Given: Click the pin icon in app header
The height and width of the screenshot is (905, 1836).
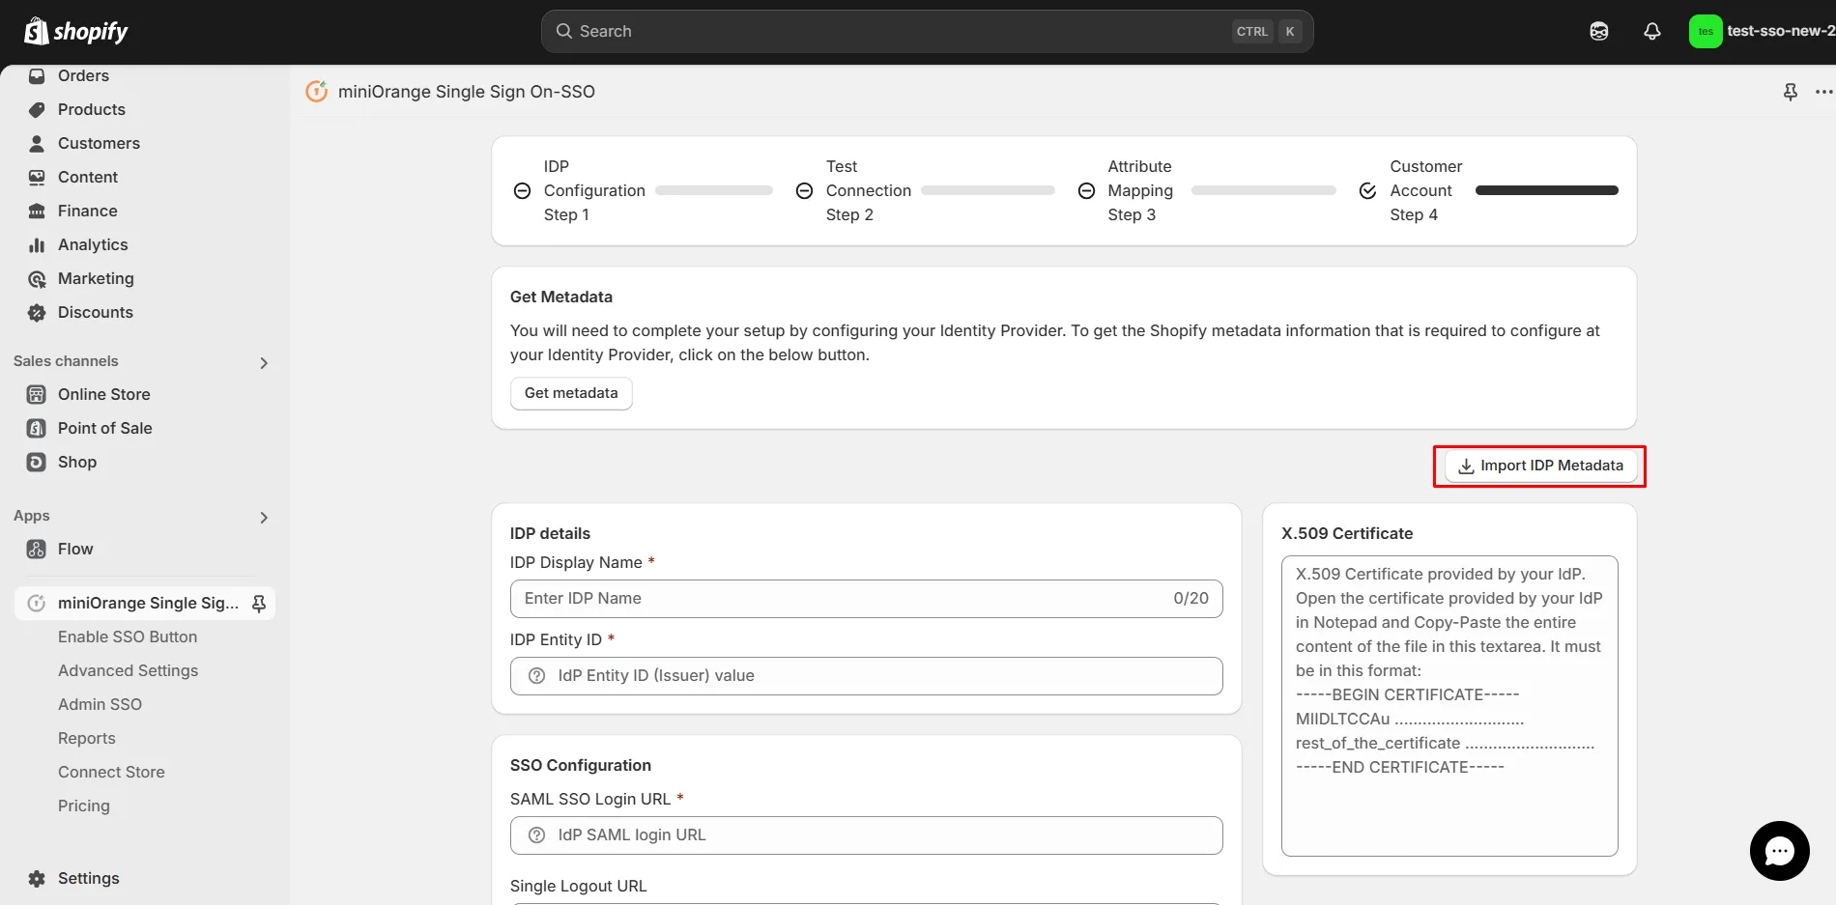Looking at the screenshot, I should [x=1791, y=92].
